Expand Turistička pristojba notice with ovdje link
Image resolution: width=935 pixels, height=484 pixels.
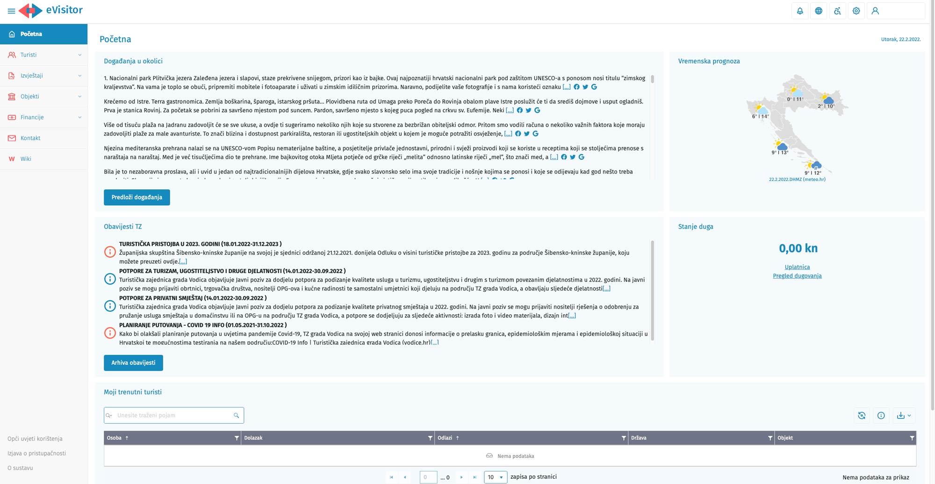coord(183,261)
